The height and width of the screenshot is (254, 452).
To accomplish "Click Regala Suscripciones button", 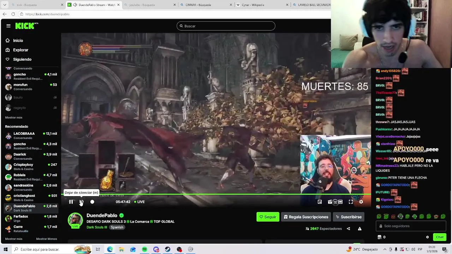I will click(306, 217).
